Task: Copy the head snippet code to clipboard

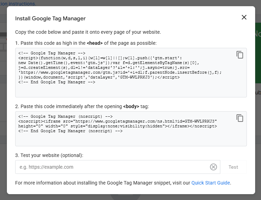Action: point(240,55)
